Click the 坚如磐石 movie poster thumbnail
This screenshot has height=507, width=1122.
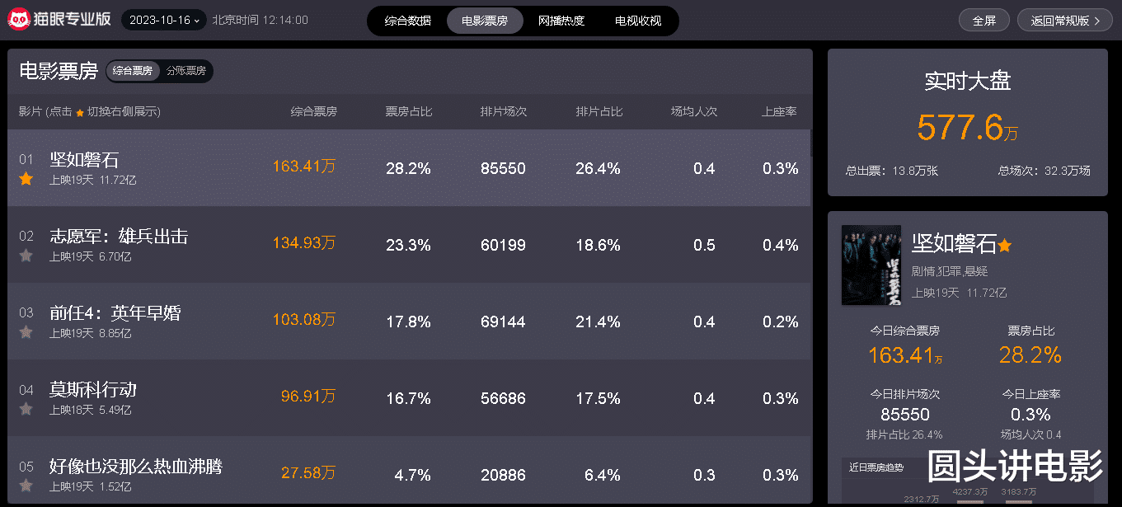click(860, 265)
